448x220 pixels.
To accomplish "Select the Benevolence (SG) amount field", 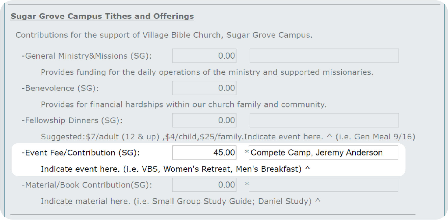I will [204, 88].
